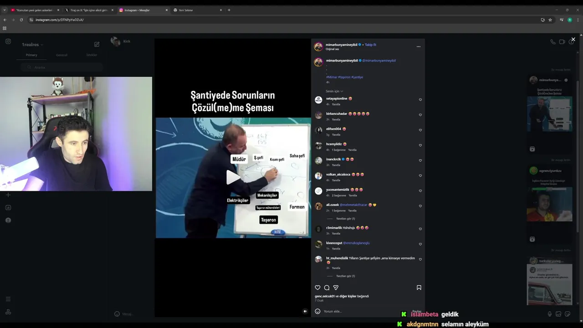The height and width of the screenshot is (328, 583).
Task: Start a video call with the camera icon
Action: (562, 41)
